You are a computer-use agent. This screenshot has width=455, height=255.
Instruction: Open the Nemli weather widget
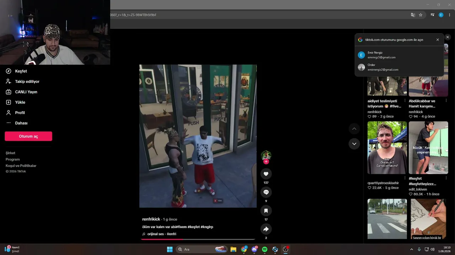click(x=12, y=249)
